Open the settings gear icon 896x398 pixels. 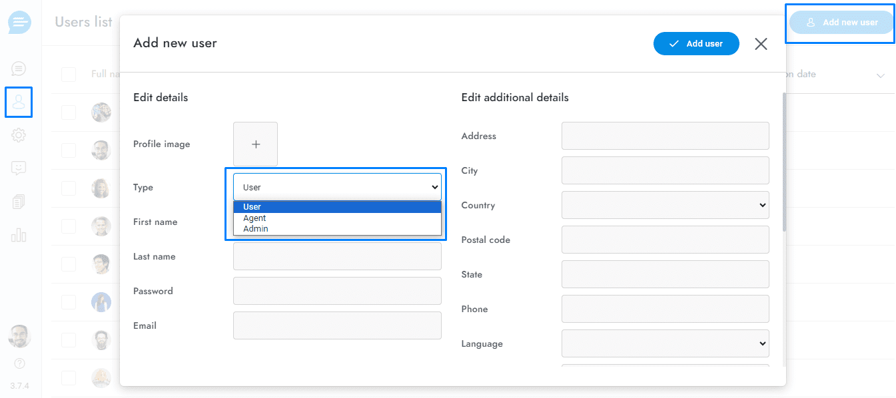(x=19, y=135)
